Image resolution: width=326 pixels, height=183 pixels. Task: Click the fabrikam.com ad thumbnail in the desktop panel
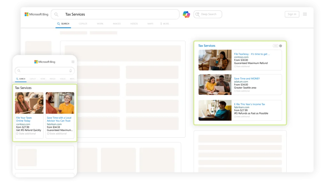tap(215, 110)
